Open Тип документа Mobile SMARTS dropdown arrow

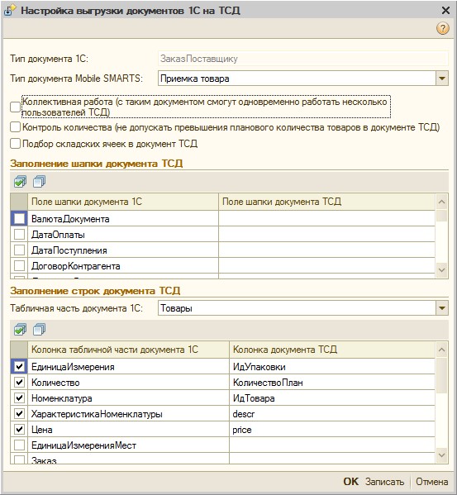tap(442, 79)
